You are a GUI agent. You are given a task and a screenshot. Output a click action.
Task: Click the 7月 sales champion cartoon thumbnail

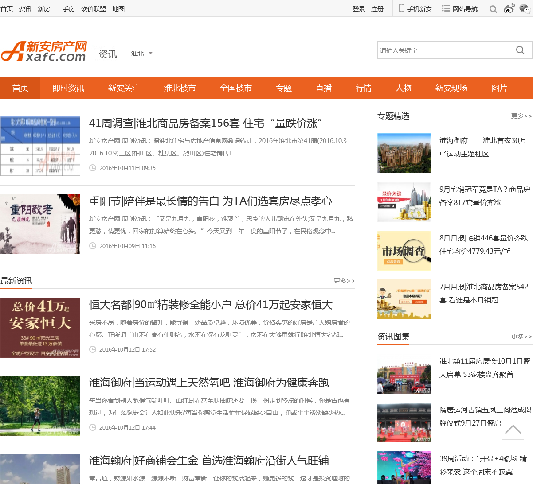pos(404,299)
